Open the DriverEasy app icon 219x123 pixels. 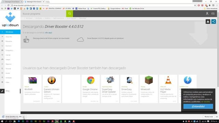pyautogui.click(x=129, y=80)
